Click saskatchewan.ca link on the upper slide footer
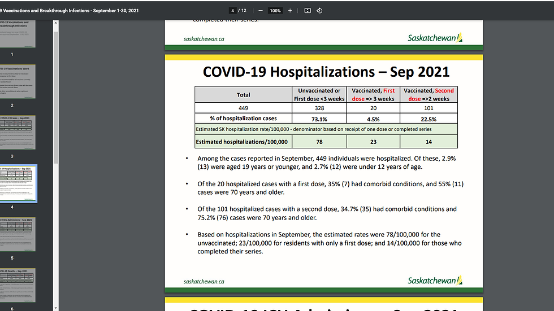This screenshot has height=311, width=554. point(204,39)
